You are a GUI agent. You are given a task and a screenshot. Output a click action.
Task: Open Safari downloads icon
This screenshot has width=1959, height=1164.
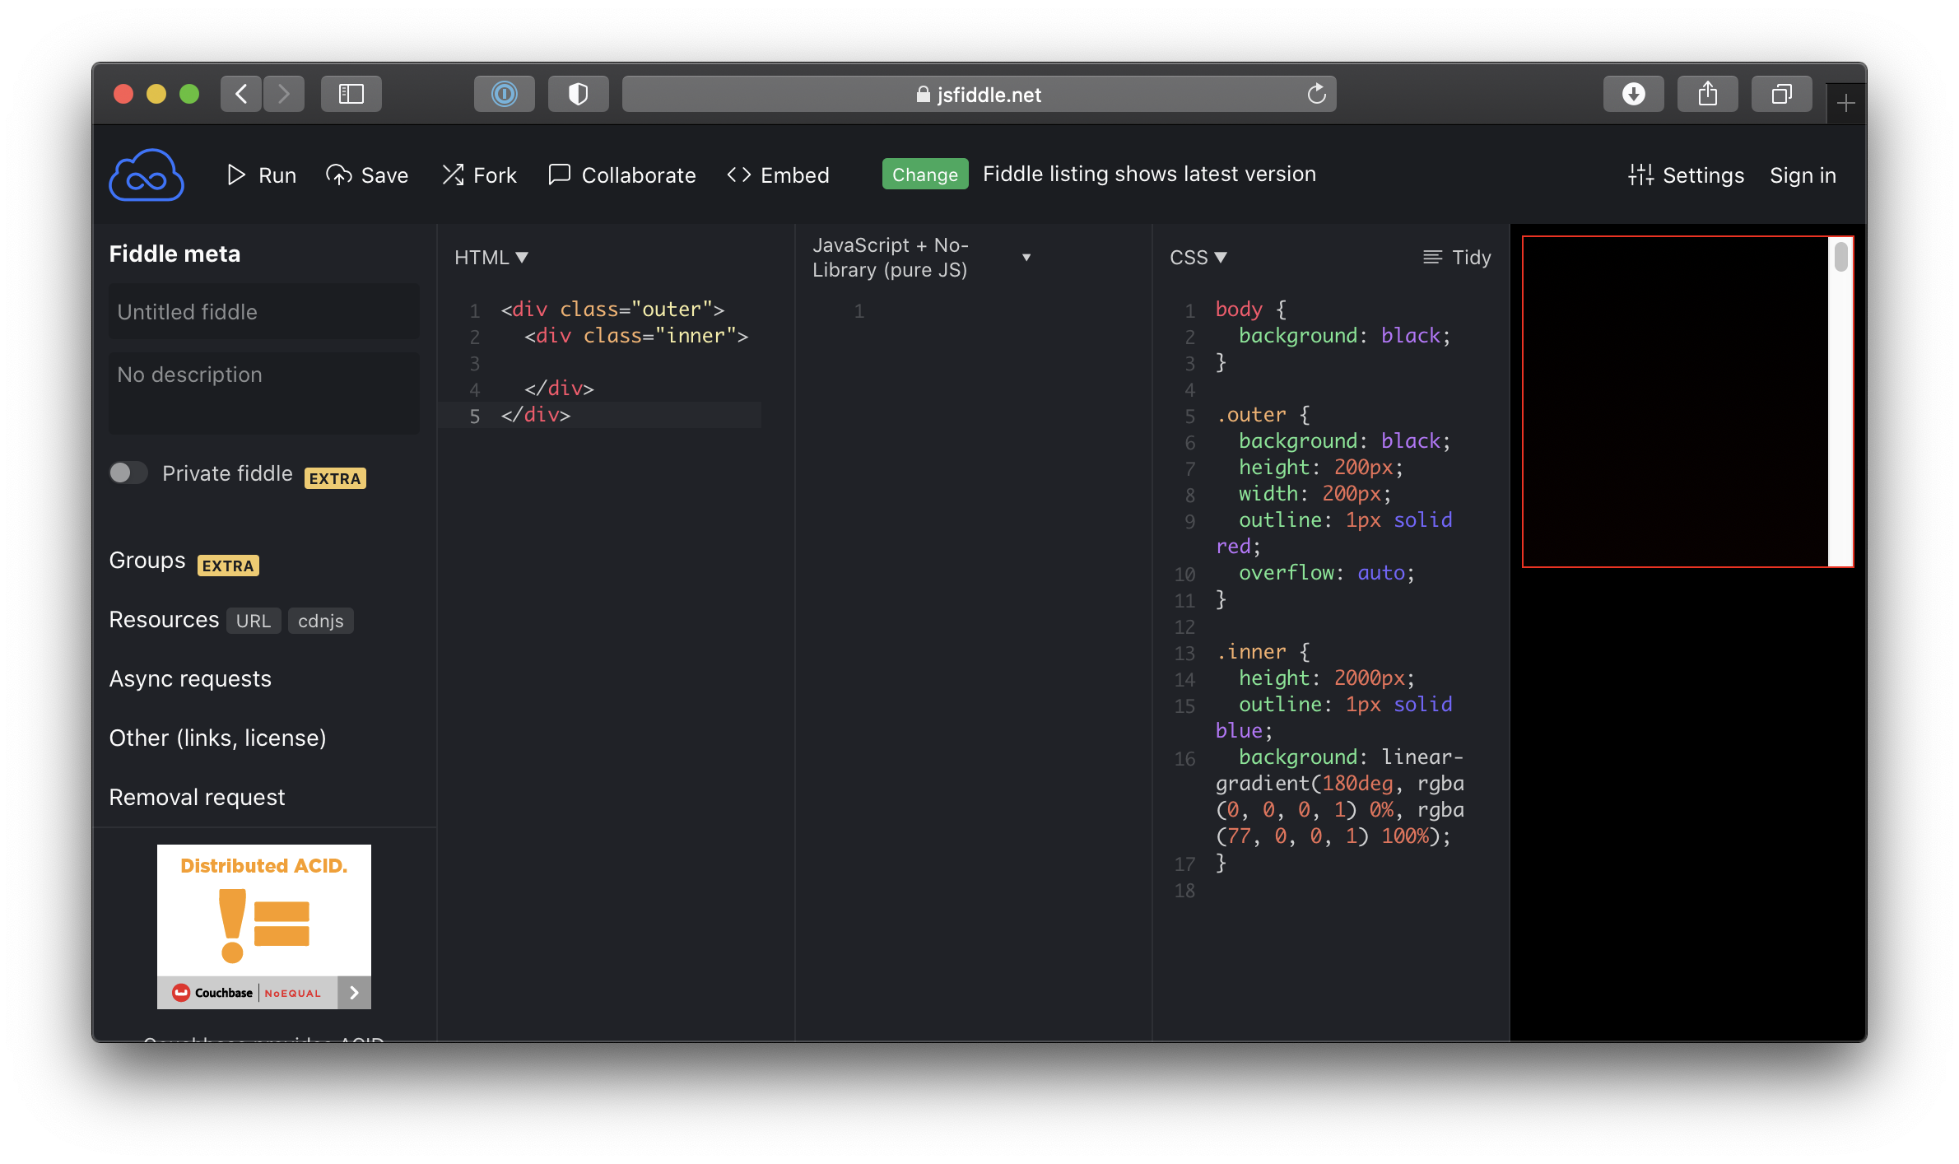click(1633, 94)
